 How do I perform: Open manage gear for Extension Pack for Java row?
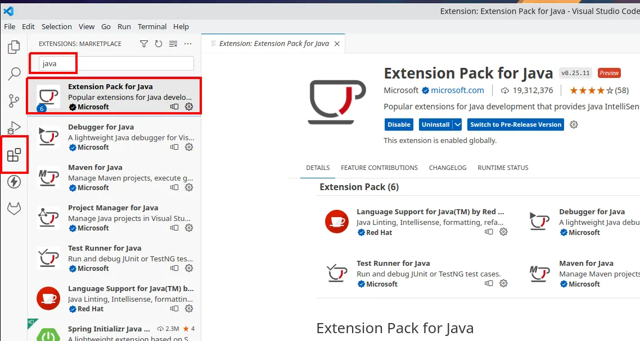pyautogui.click(x=188, y=107)
